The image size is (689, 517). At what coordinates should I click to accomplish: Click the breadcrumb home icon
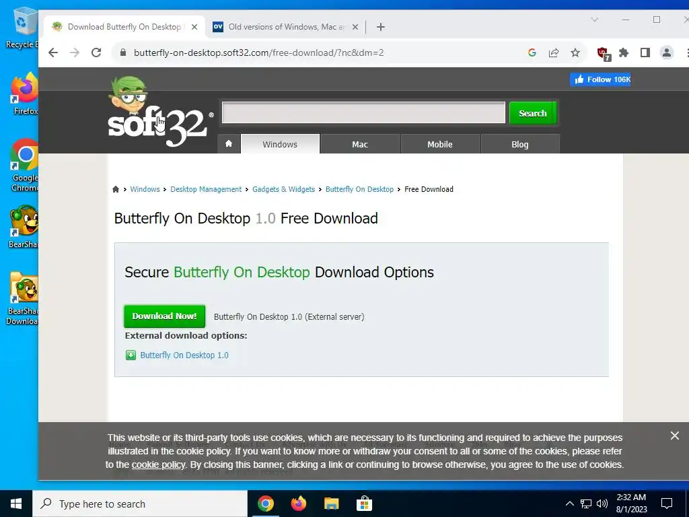[x=116, y=189]
